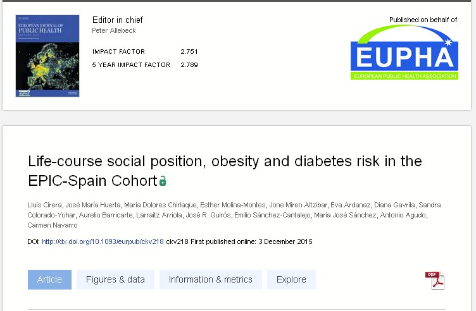
Task: Click the 5 Year Impact Factor value
Action: [x=189, y=64]
